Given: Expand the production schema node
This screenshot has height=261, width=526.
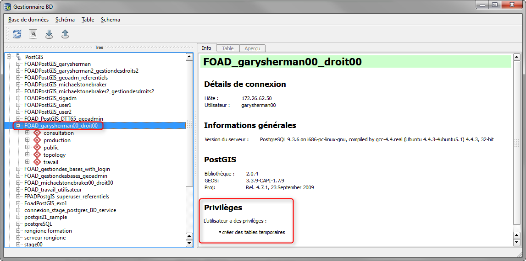Looking at the screenshot, I should pos(28,140).
